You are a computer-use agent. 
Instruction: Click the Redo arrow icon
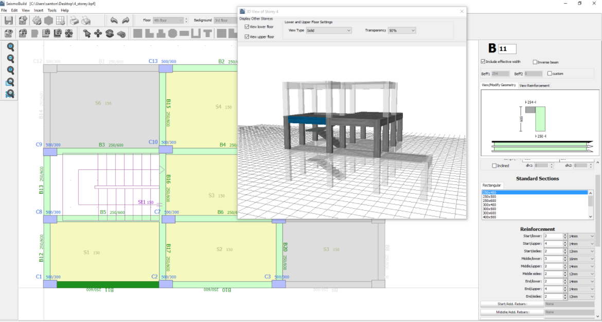coord(126,21)
